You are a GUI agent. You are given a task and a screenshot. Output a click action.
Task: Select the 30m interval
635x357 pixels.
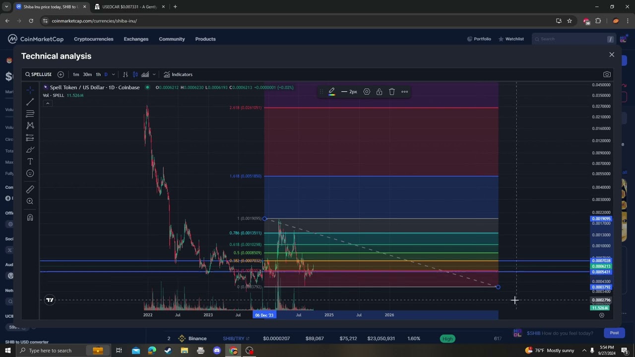pyautogui.click(x=87, y=74)
